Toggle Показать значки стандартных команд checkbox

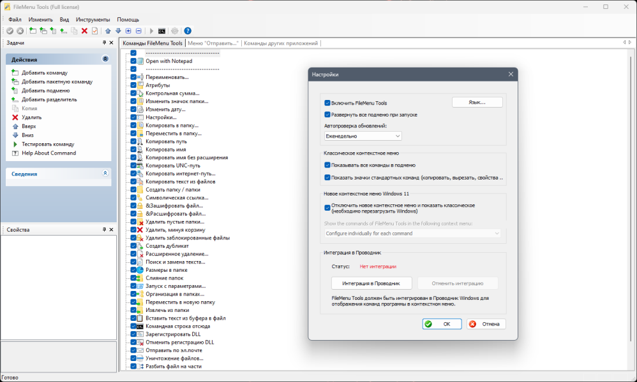[327, 178]
